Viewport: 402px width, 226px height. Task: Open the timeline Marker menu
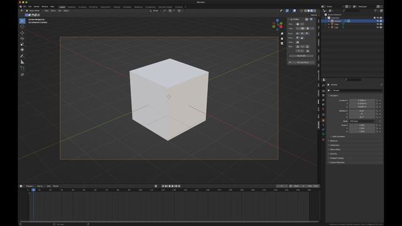coord(56,186)
